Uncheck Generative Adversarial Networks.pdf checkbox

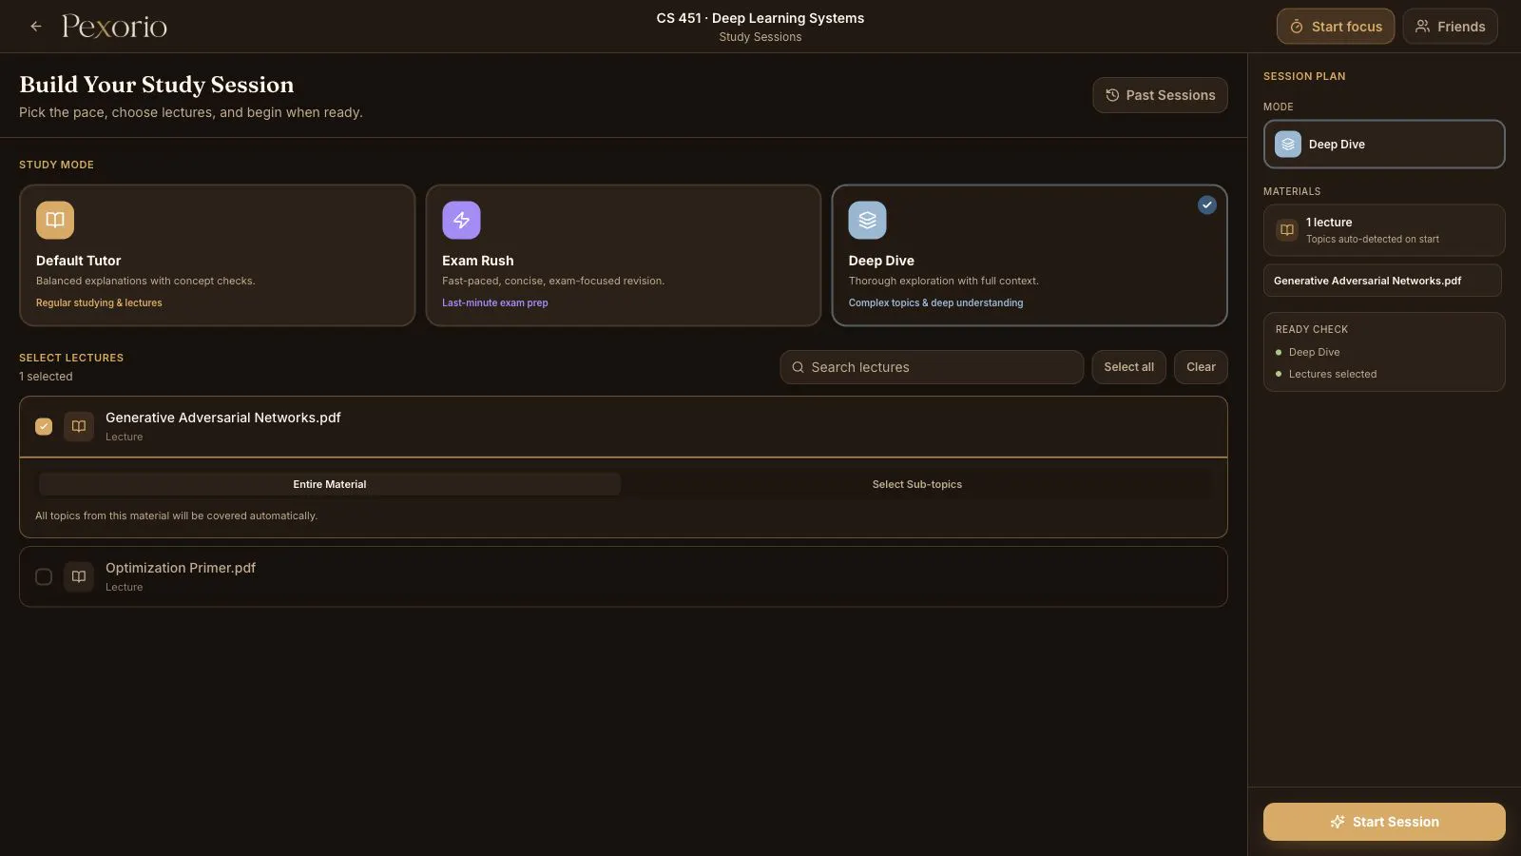[x=44, y=426]
